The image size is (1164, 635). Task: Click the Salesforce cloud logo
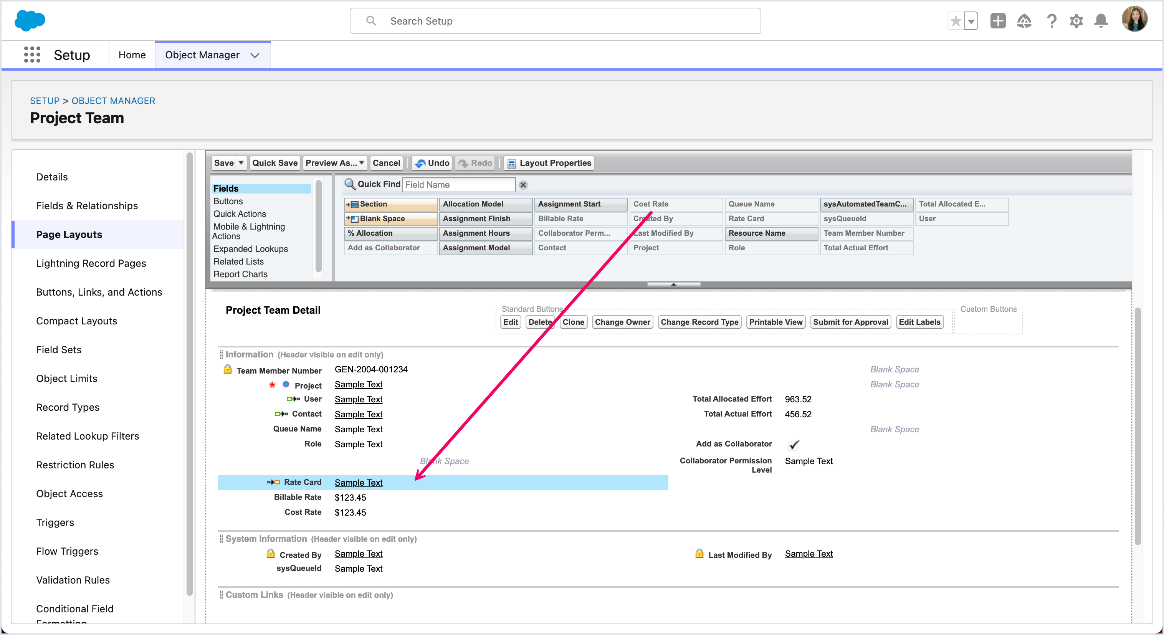(x=30, y=21)
